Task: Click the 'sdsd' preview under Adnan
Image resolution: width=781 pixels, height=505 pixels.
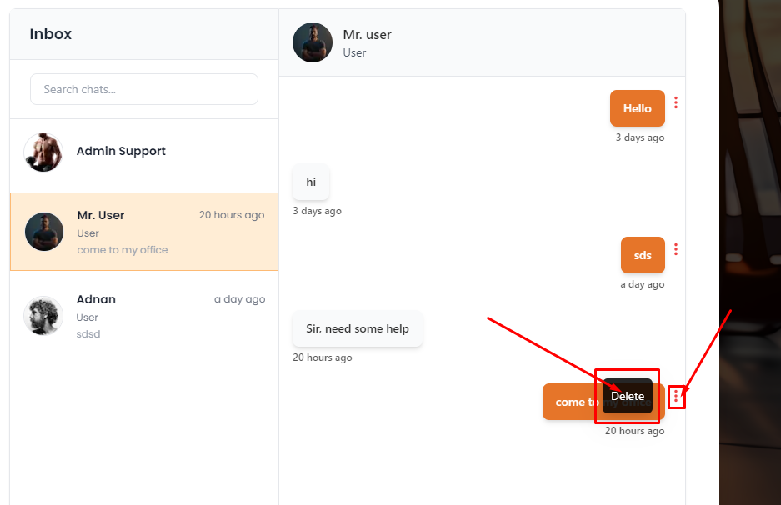Action: pyautogui.click(x=88, y=334)
